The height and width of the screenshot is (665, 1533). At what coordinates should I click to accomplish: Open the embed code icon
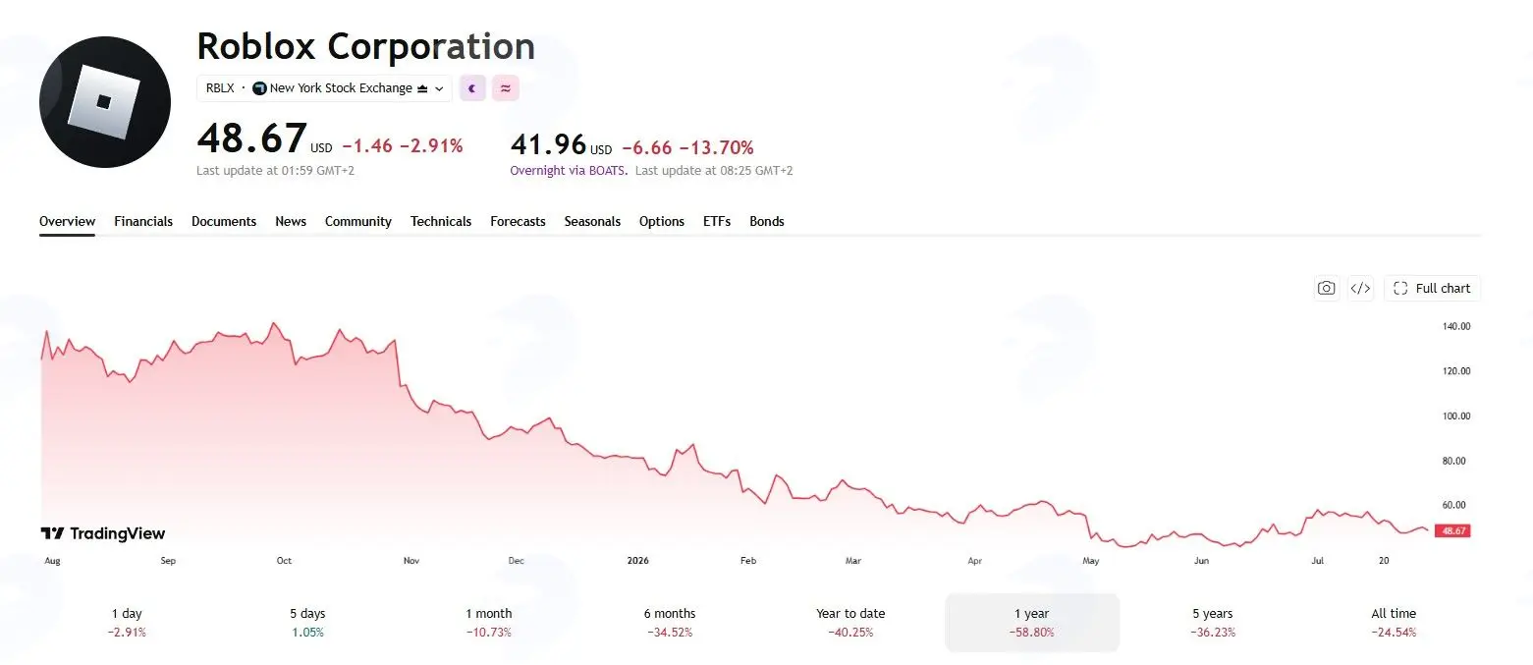point(1360,288)
